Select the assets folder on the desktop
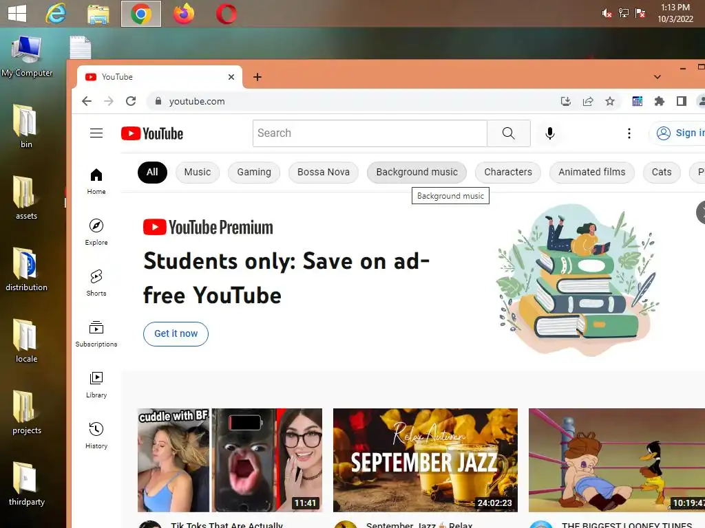 click(26, 197)
